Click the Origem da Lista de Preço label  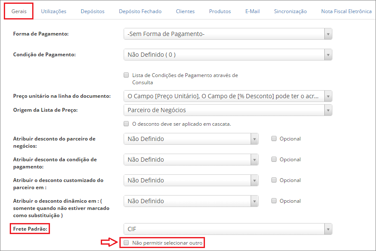point(45,110)
